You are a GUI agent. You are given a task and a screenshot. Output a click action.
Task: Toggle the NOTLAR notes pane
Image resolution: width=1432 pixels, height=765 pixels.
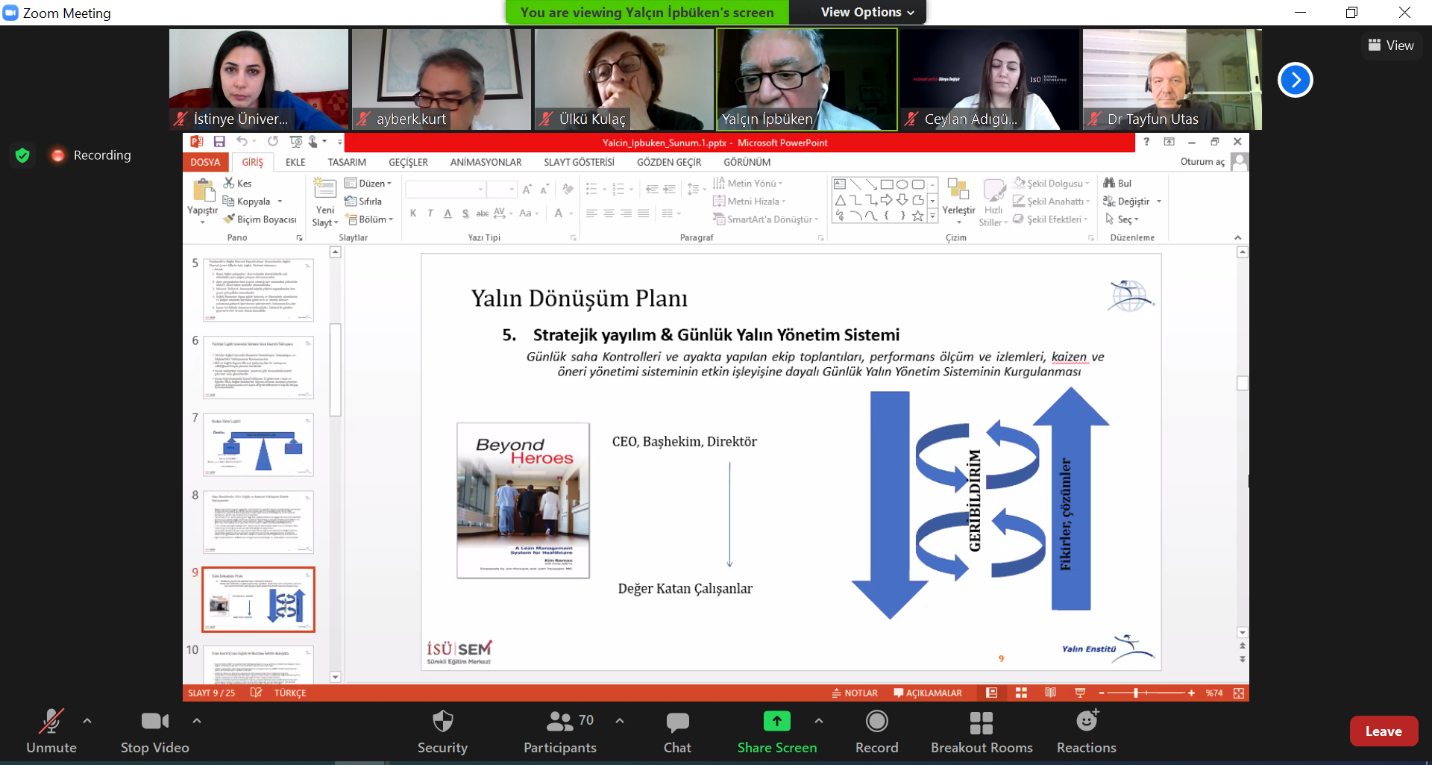855,693
